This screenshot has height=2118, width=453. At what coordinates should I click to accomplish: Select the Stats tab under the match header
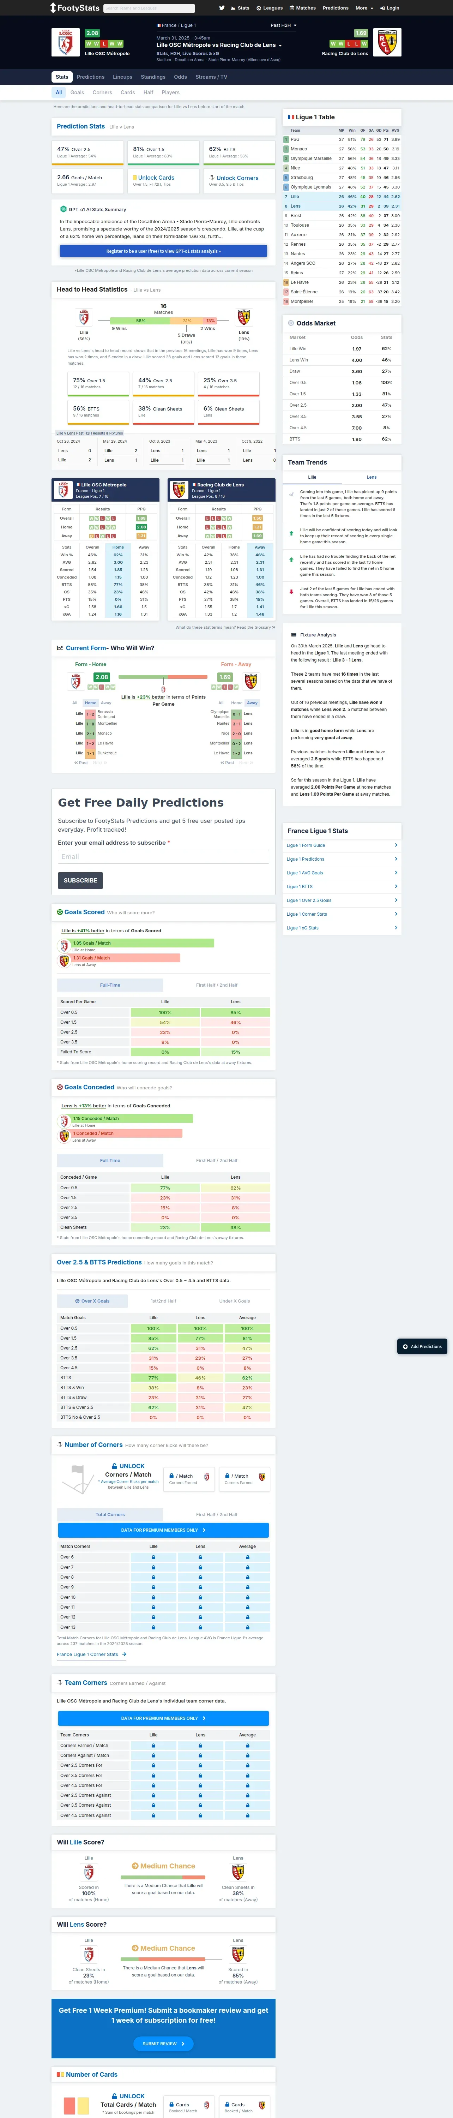[62, 77]
